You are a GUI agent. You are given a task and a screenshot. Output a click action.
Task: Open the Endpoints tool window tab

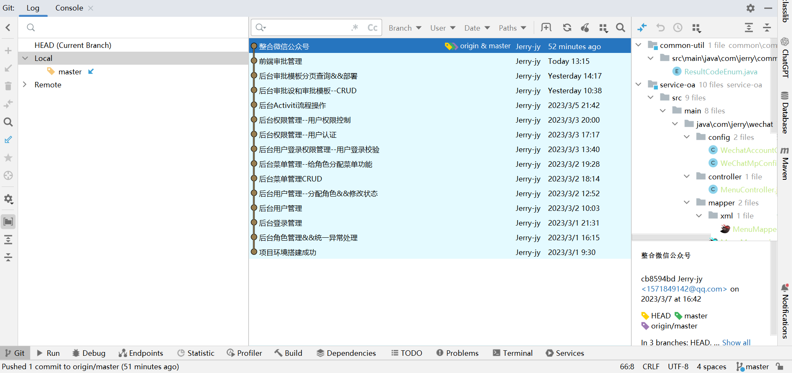pyautogui.click(x=140, y=353)
